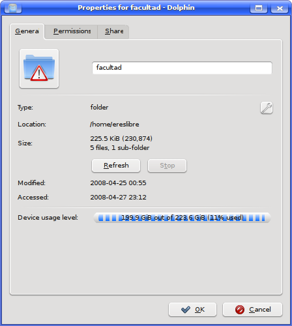Image resolution: width=292 pixels, height=326 pixels.
Task: Refresh the folder size calculation
Action: pos(116,166)
